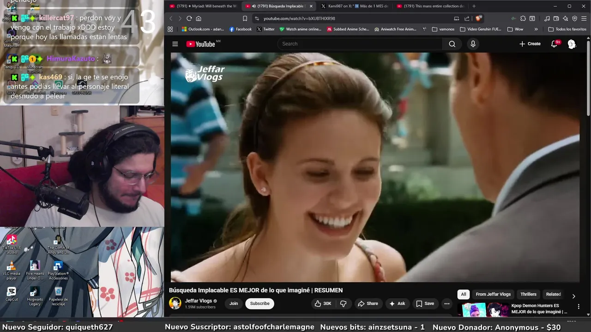Open the Wow bookmarks folder

[x=515, y=29]
